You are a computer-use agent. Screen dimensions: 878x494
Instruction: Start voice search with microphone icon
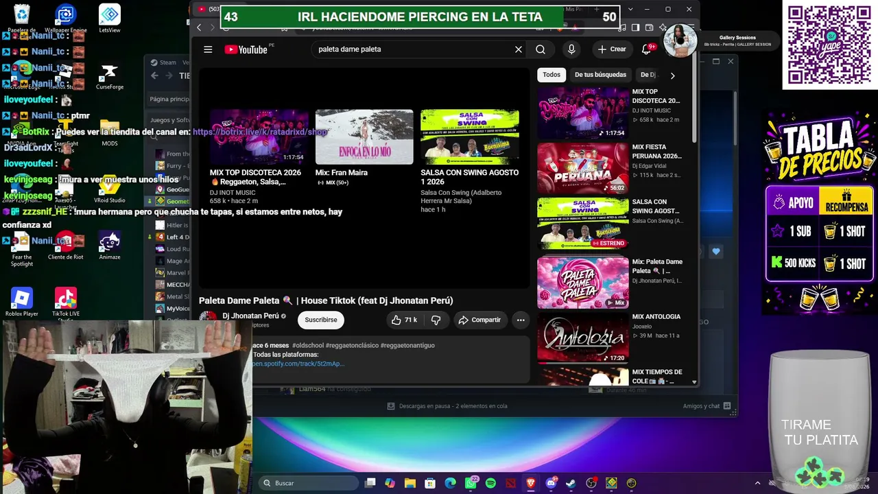[571, 49]
